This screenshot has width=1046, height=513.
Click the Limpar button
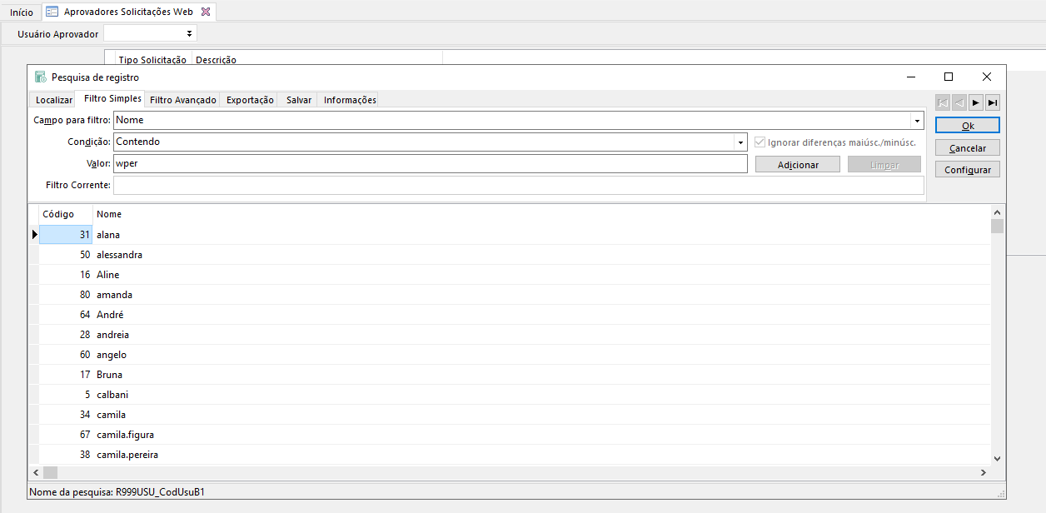(x=884, y=165)
